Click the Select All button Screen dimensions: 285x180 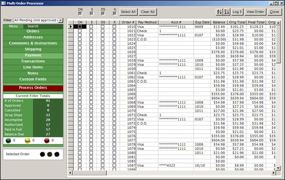(128, 12)
